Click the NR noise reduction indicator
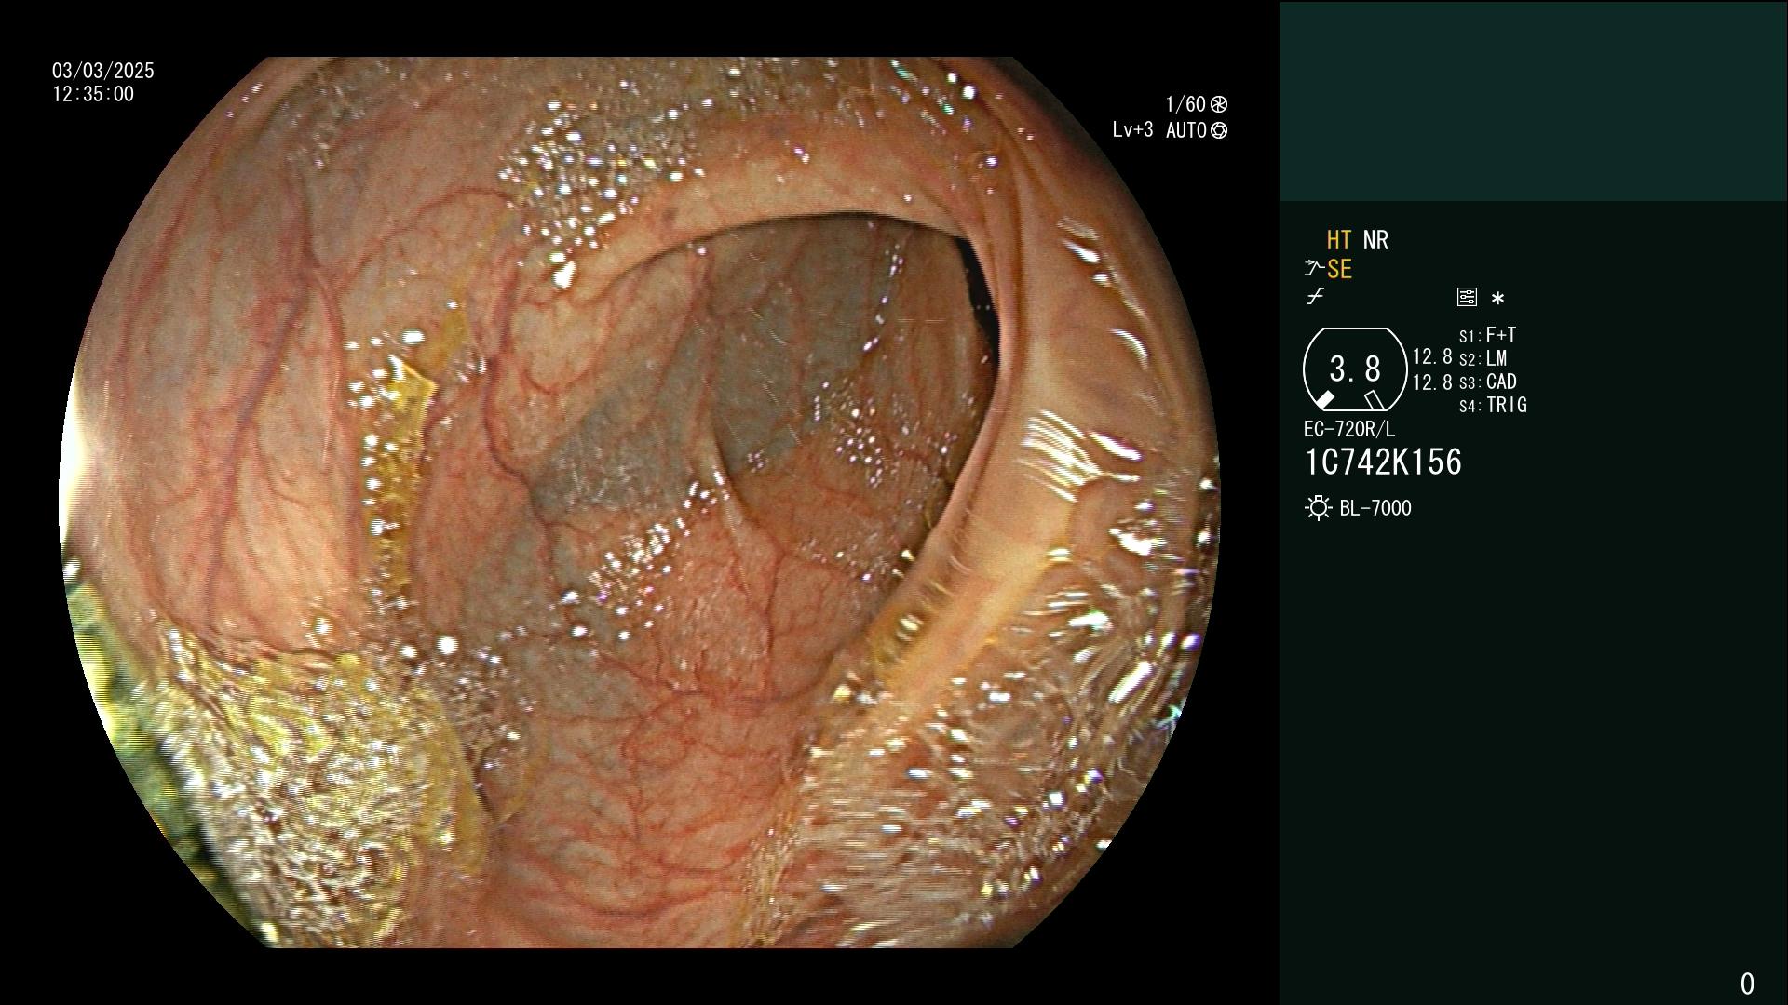The width and height of the screenshot is (1788, 1005). pos(1375,241)
